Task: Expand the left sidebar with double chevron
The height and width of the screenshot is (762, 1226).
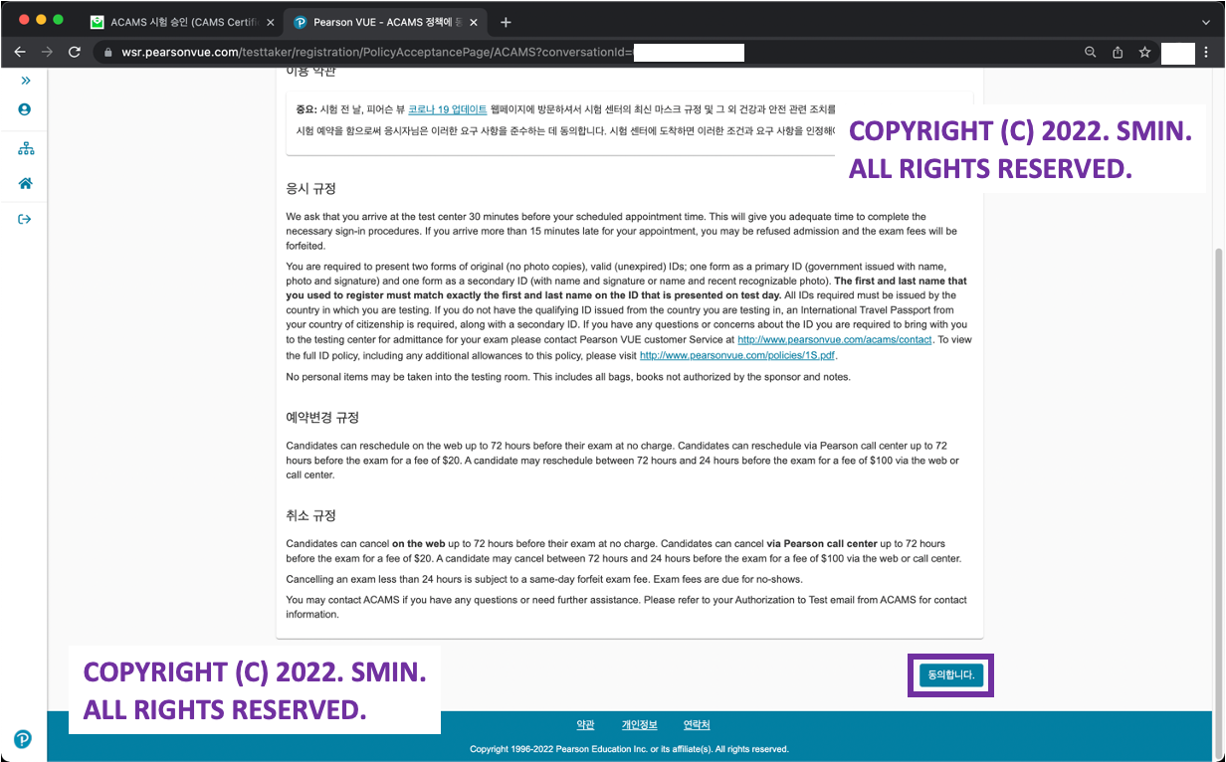Action: [25, 81]
